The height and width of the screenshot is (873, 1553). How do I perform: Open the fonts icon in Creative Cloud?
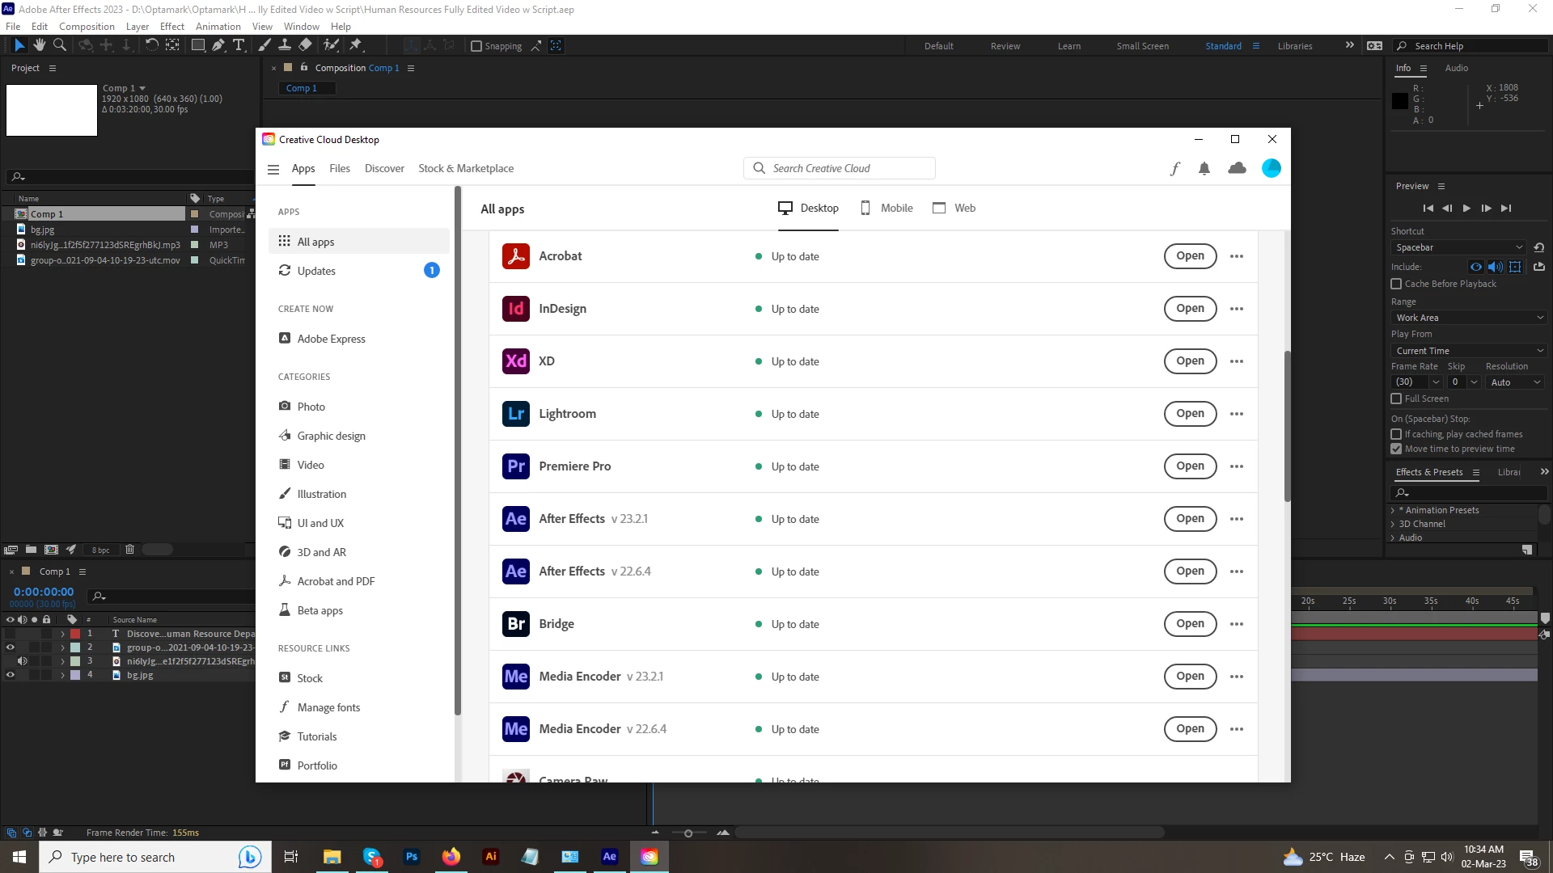[x=1174, y=168]
